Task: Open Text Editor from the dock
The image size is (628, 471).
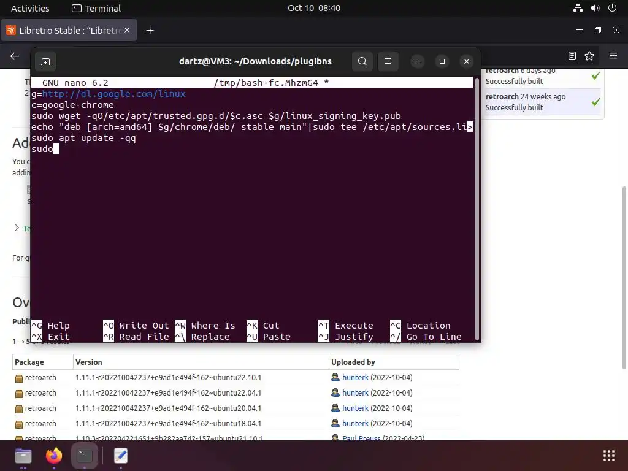Action: pyautogui.click(x=121, y=456)
